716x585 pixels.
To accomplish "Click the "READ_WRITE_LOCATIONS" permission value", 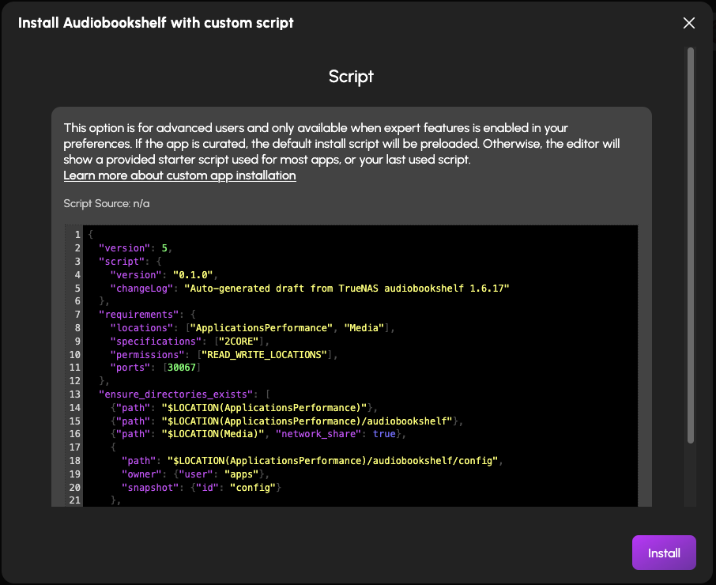I will tap(264, 354).
